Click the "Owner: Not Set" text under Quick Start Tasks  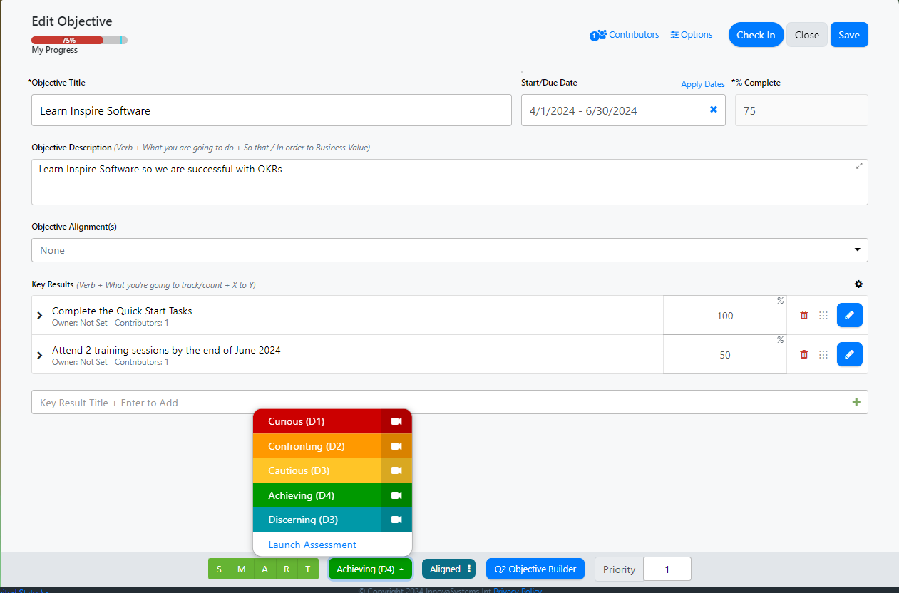point(80,323)
